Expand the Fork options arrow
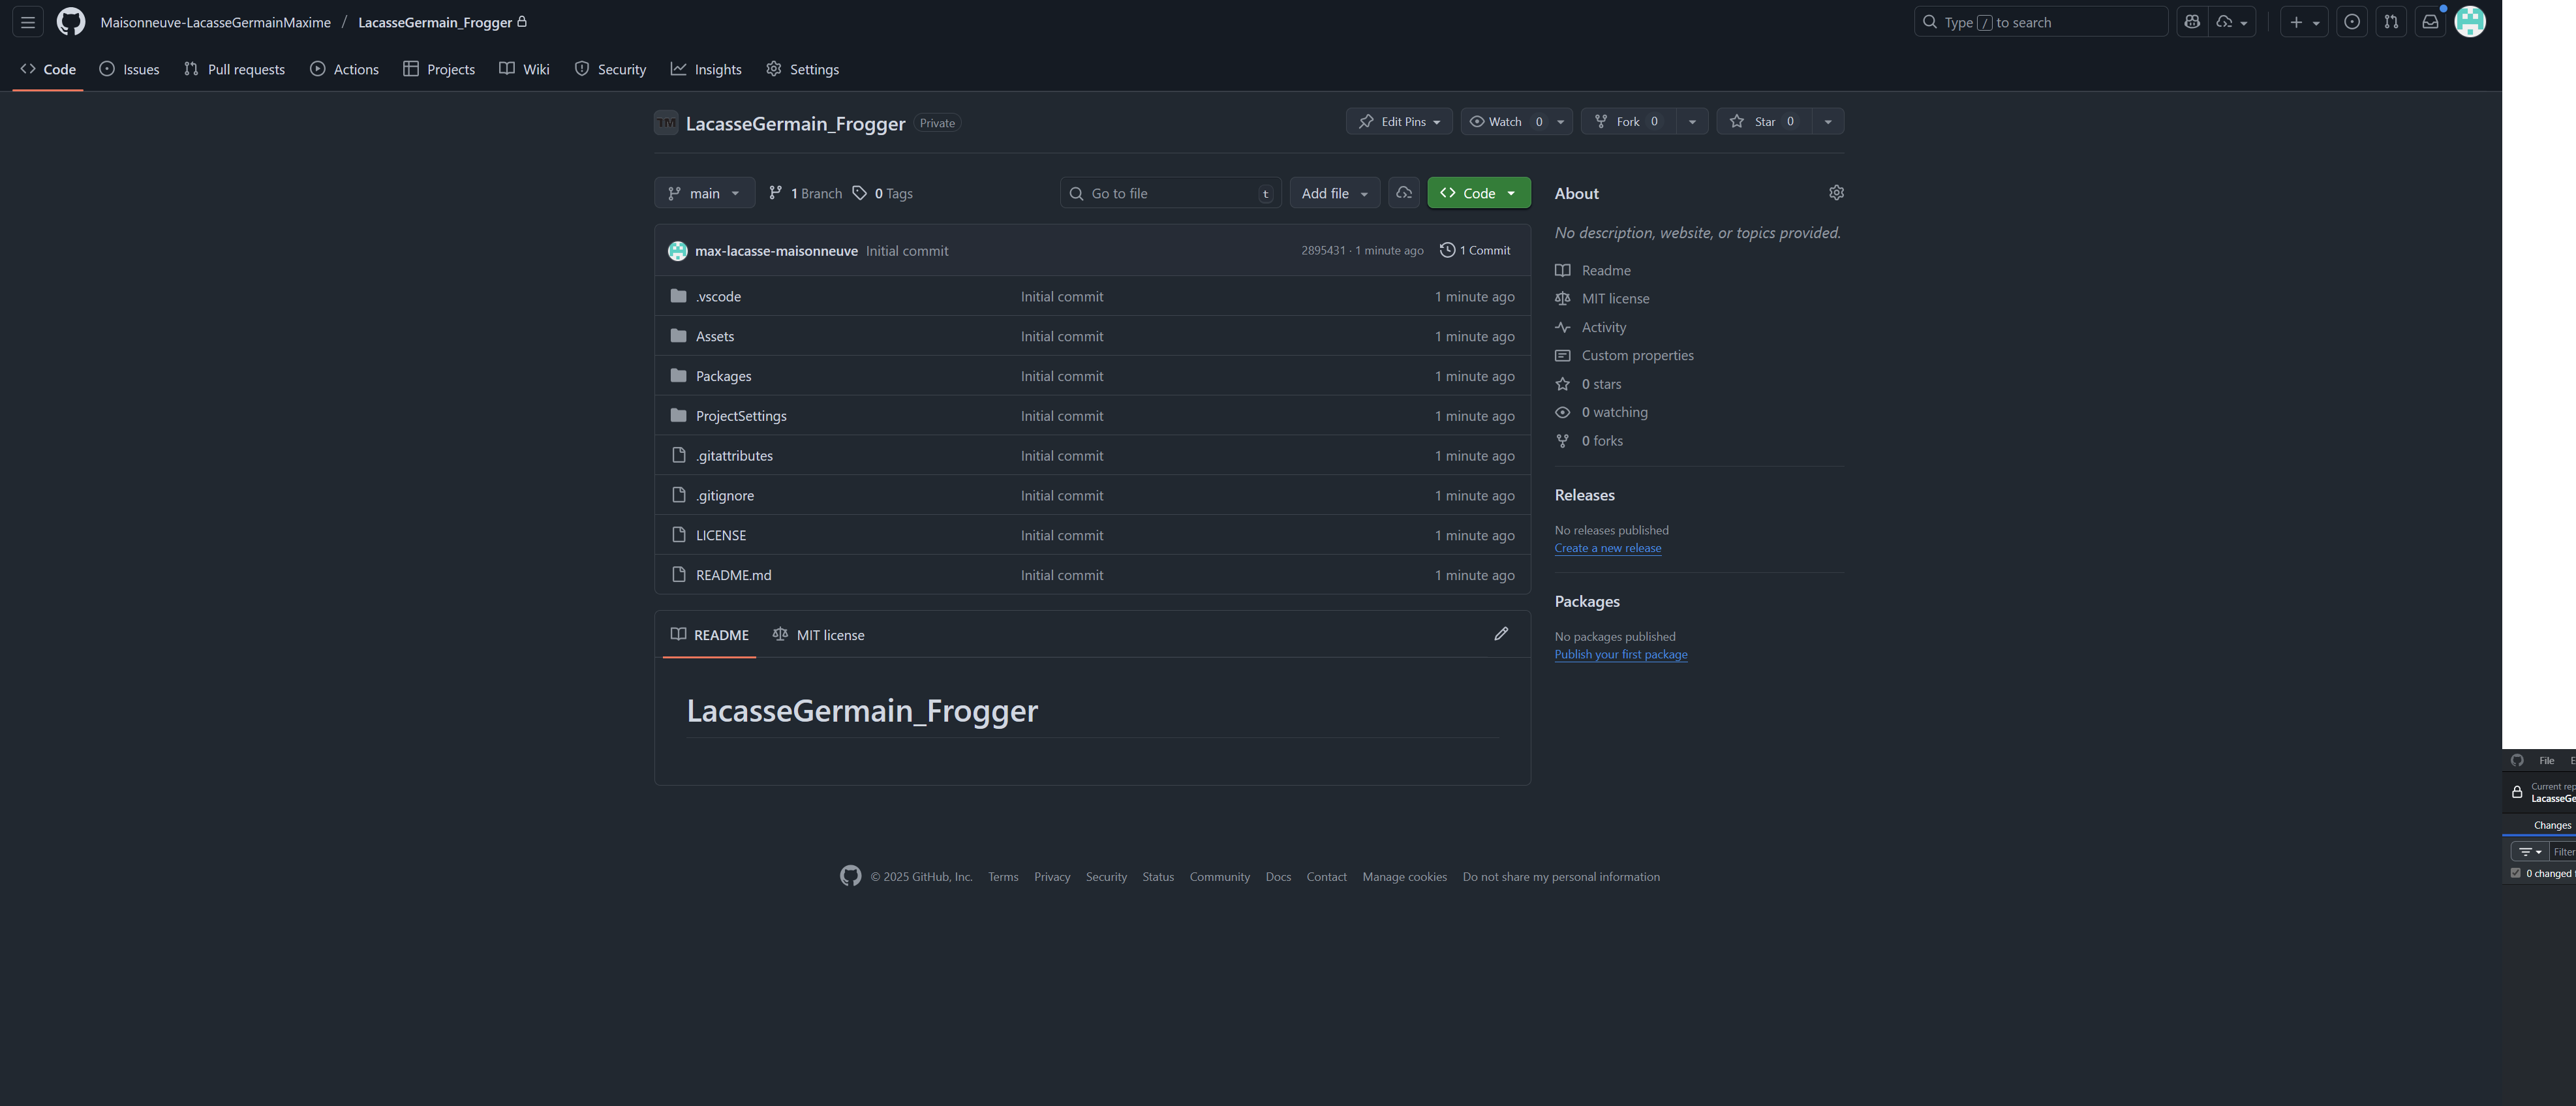This screenshot has height=1106, width=2576. [x=1692, y=122]
